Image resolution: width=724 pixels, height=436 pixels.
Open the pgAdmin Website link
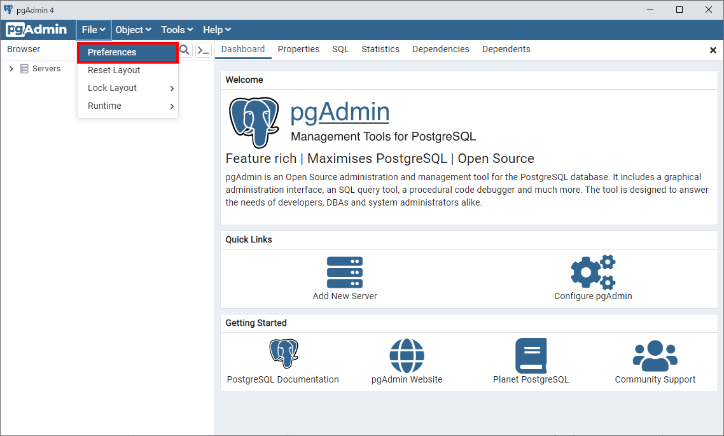click(x=407, y=379)
